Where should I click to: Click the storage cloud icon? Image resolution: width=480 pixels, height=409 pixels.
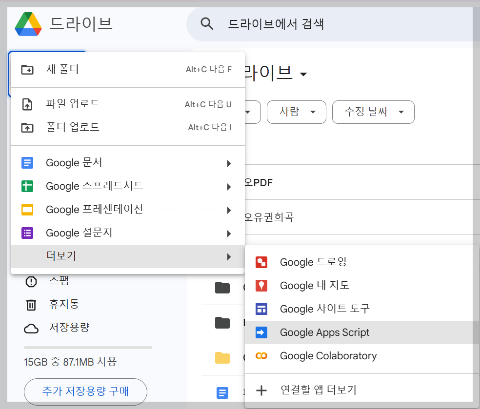click(x=31, y=329)
